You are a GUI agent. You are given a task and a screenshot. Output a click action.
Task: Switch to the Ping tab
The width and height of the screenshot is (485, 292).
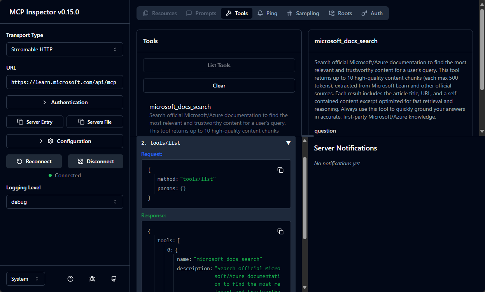click(267, 13)
